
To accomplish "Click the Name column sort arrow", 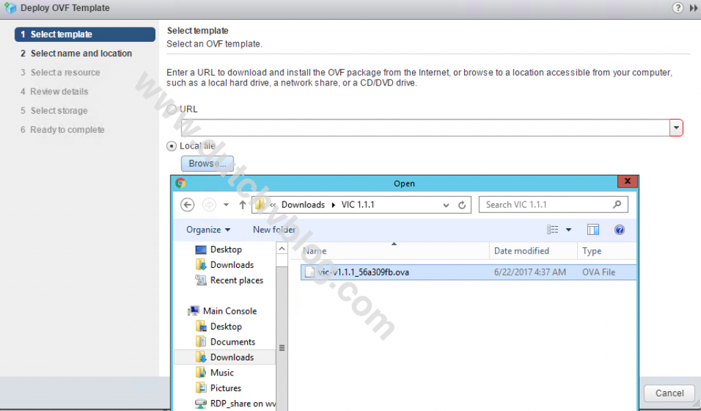I will (394, 242).
